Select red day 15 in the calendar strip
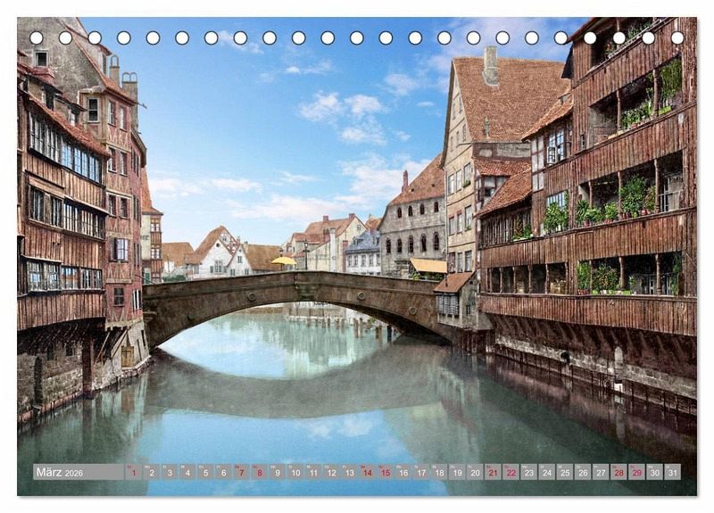The width and height of the screenshot is (714, 513). click(x=386, y=472)
